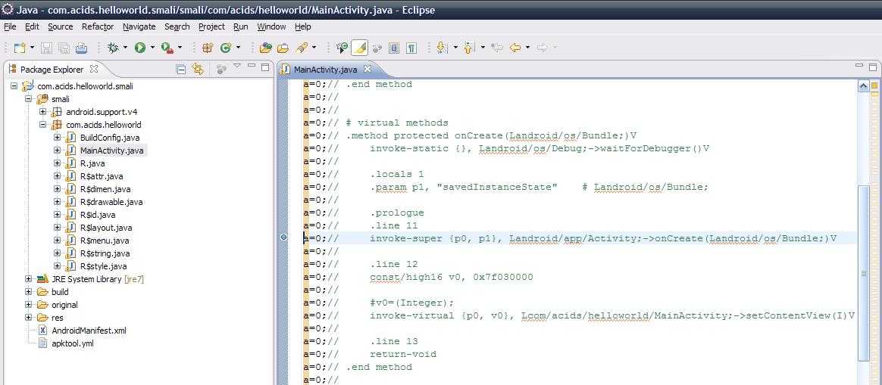Open the Search menu
Screen dimensions: 882x385
point(177,26)
